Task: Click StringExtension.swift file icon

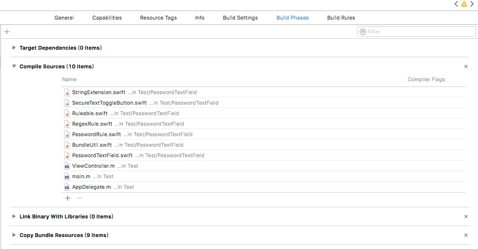Action: point(67,92)
